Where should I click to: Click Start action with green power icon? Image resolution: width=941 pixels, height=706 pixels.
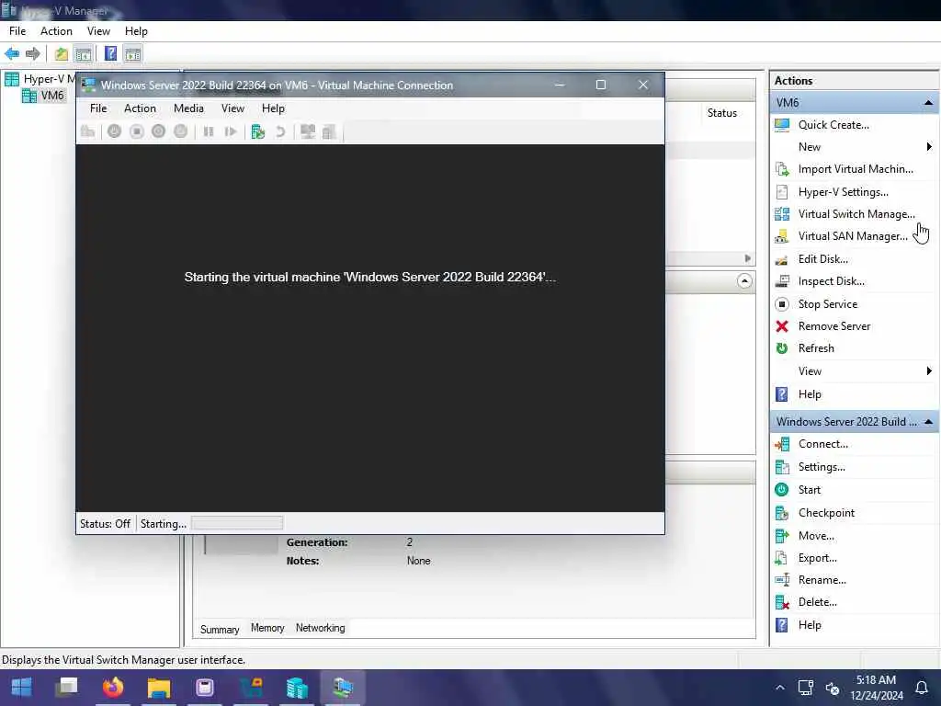pyautogui.click(x=809, y=490)
